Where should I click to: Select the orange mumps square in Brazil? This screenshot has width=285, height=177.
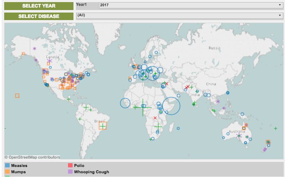coord(102,125)
